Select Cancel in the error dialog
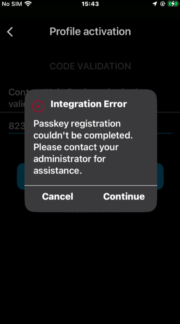The width and height of the screenshot is (180, 324). point(57,196)
